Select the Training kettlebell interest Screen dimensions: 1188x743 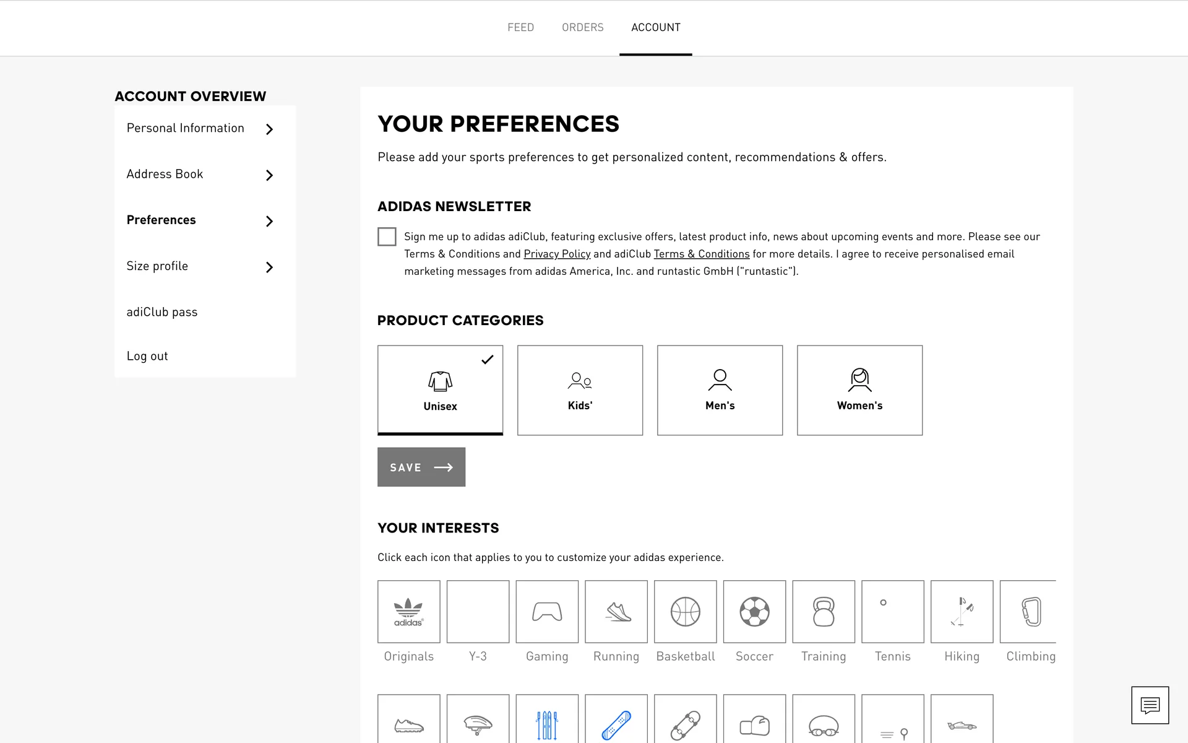pyautogui.click(x=824, y=612)
